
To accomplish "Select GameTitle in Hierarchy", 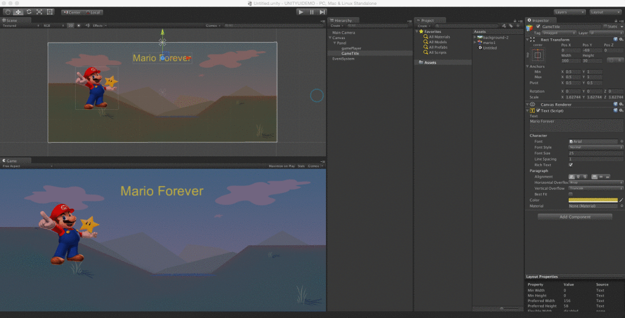I will pyautogui.click(x=350, y=53).
